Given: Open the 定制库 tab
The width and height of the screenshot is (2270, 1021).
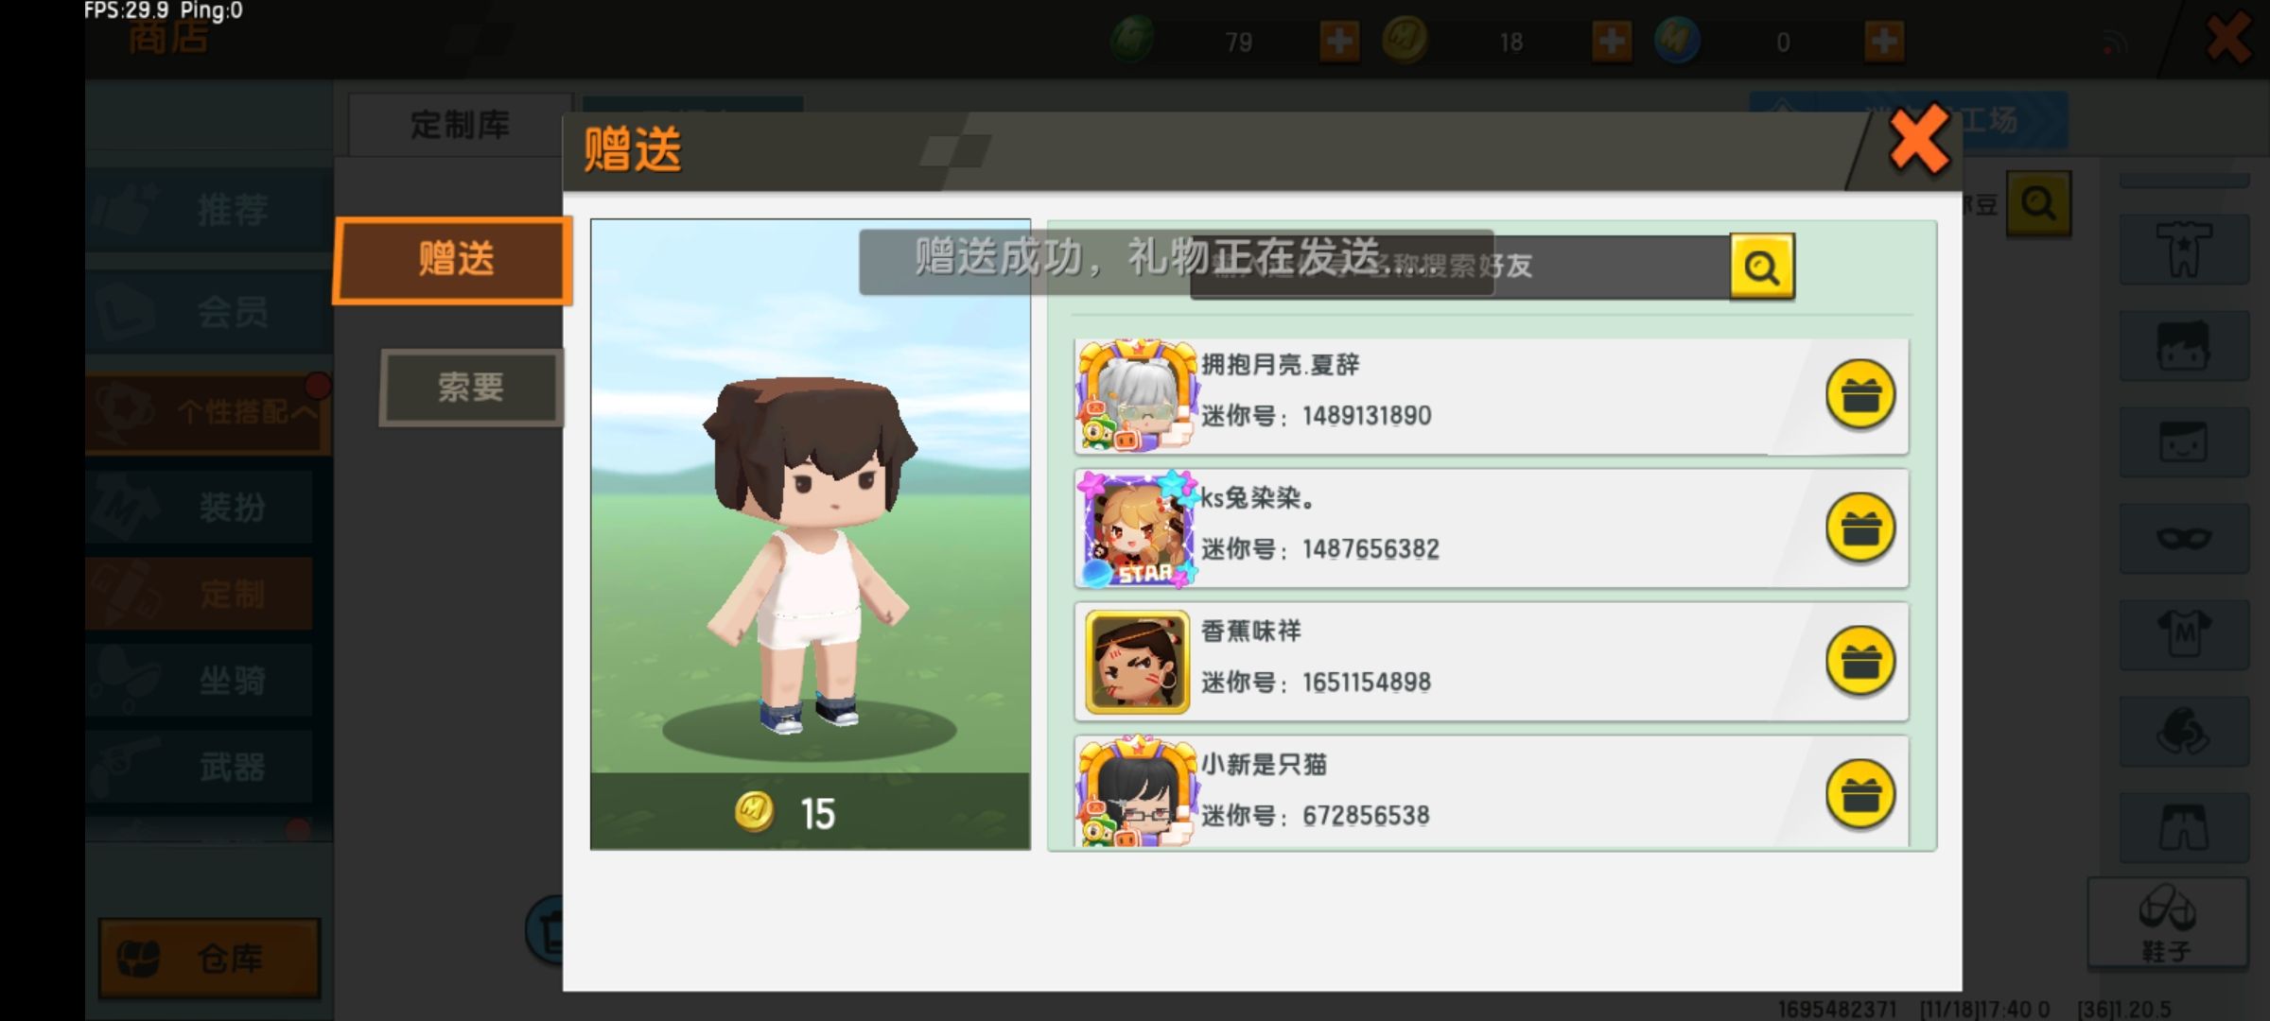Looking at the screenshot, I should [x=460, y=125].
